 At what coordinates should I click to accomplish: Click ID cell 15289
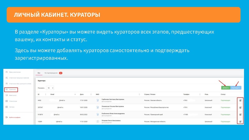coord(40,122)
